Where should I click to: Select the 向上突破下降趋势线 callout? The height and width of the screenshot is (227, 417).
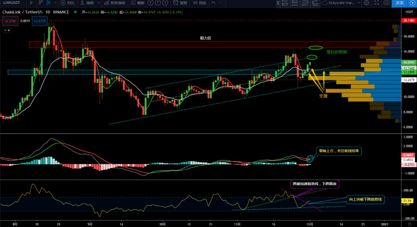point(365,199)
